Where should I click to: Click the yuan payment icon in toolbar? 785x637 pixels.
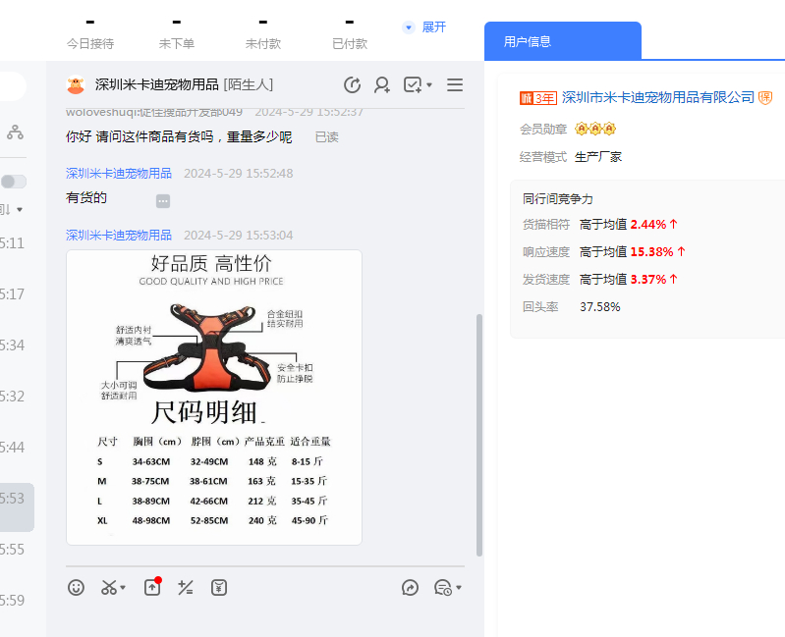[219, 587]
